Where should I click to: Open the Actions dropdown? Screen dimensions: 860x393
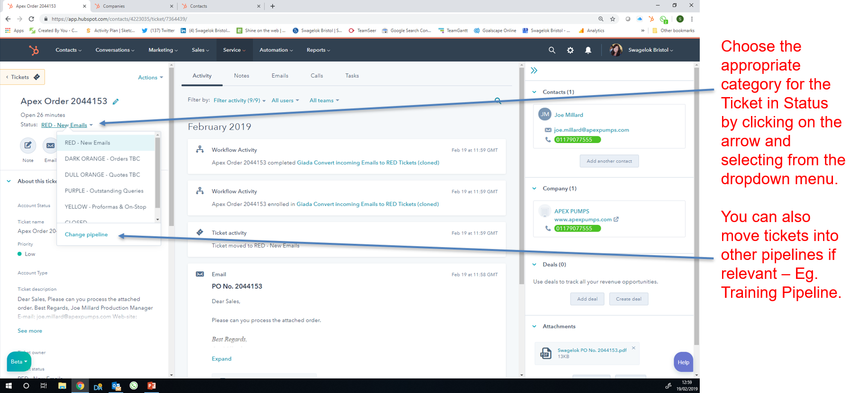(150, 78)
